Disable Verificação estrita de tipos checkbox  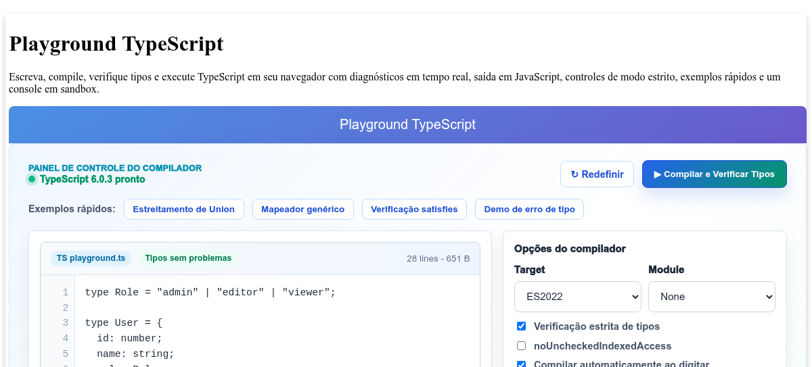pos(521,326)
